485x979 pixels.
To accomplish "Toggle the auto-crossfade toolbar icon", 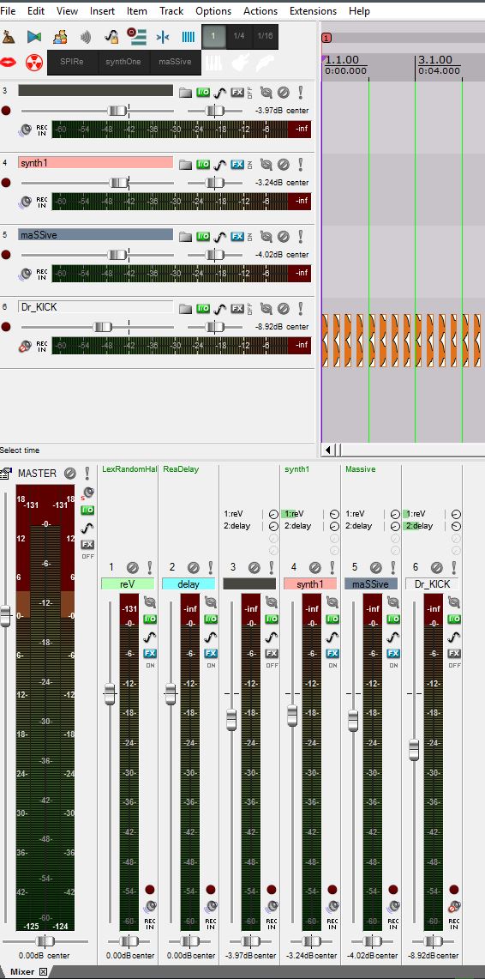I will (x=33, y=37).
